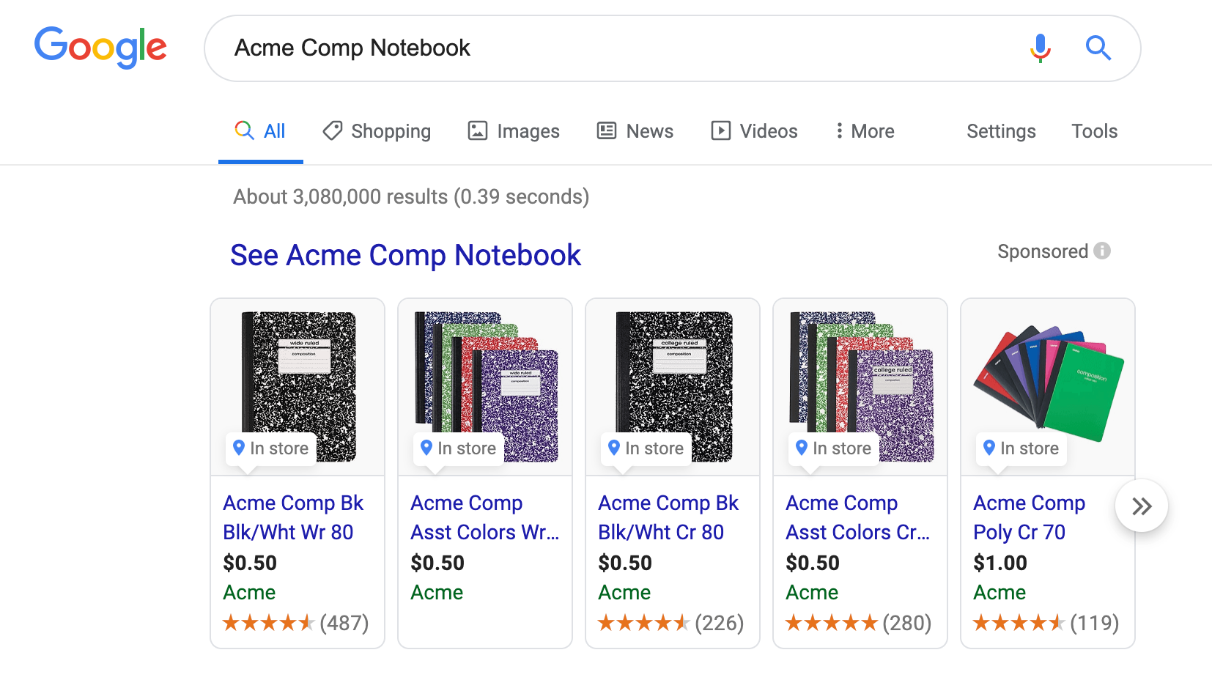1212x680 pixels.
Task: Go to the News tab
Action: coord(635,131)
